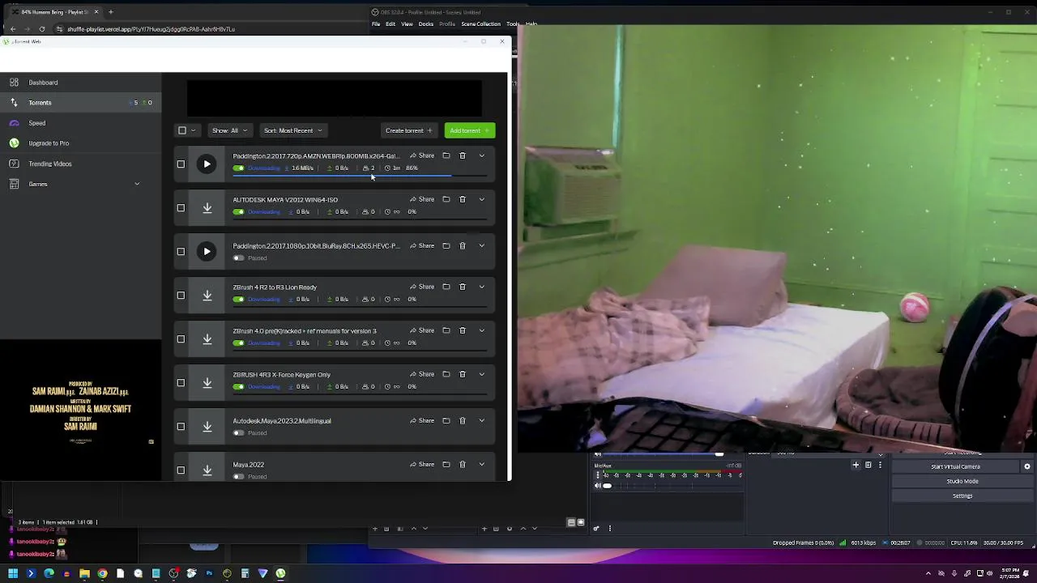Viewport: 1037px width, 583px height.
Task: Mute Mic/Aux speaker icon in OBS mixer
Action: point(598,486)
